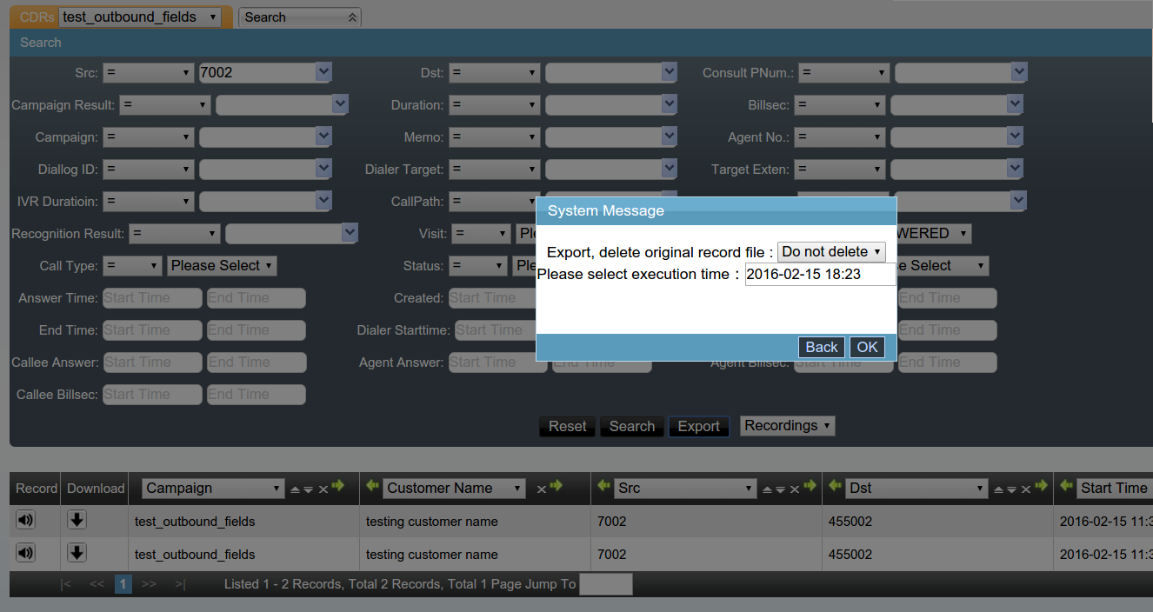Download the second row's recording
The height and width of the screenshot is (612, 1153).
[77, 552]
